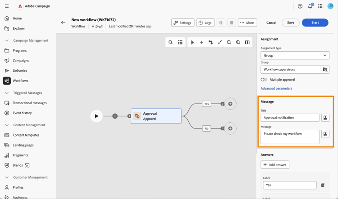
Task: Open Transactional messages in sidebar
Action: 30,103
